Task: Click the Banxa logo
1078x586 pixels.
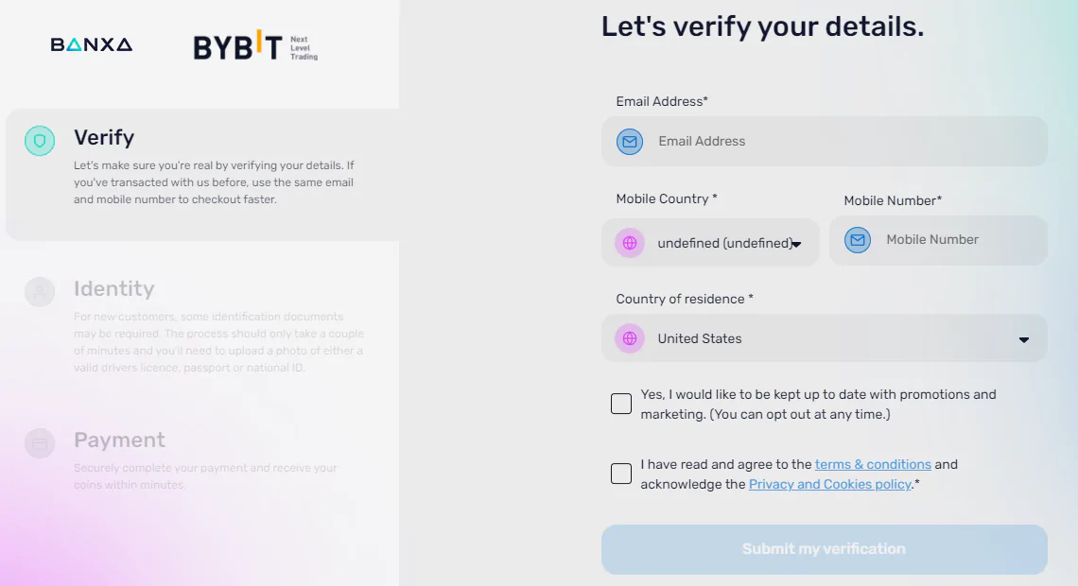Action: pos(92,45)
